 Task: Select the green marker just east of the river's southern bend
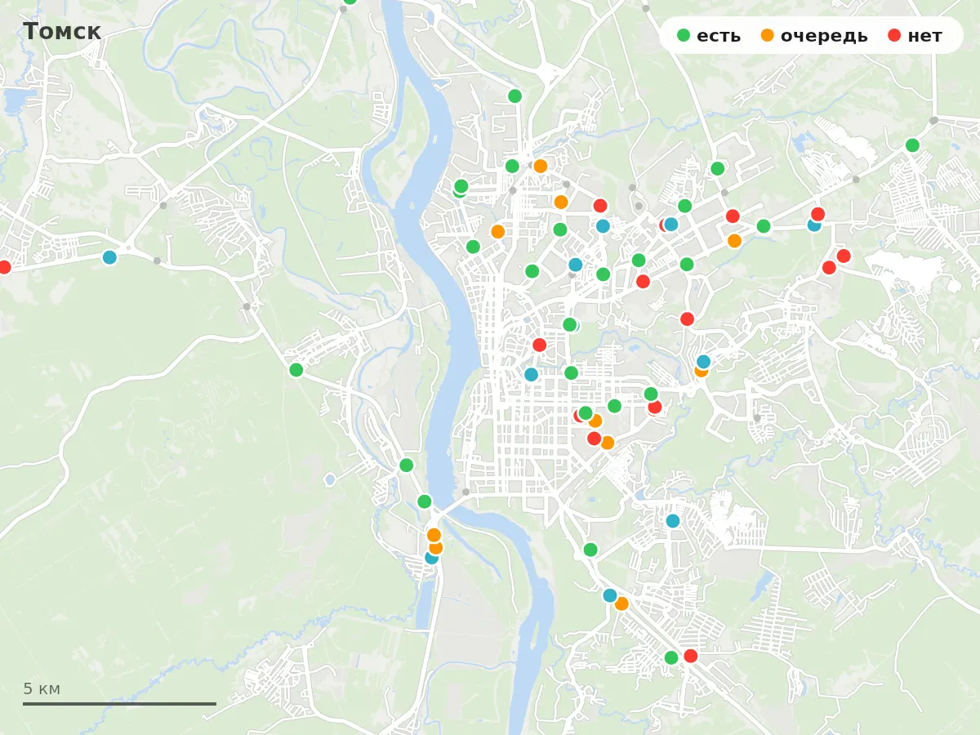point(590,550)
